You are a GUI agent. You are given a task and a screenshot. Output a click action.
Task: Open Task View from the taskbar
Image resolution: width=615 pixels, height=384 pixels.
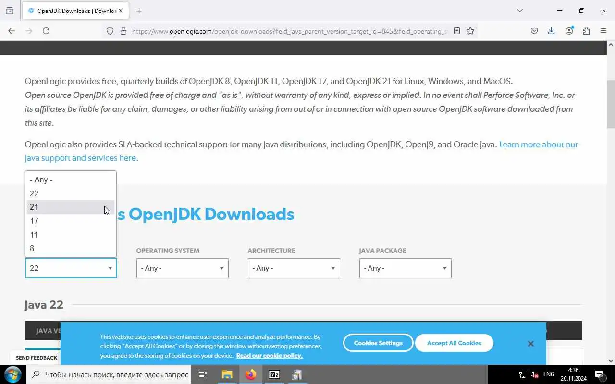point(203,374)
